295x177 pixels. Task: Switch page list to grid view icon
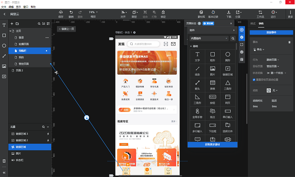point(48,23)
